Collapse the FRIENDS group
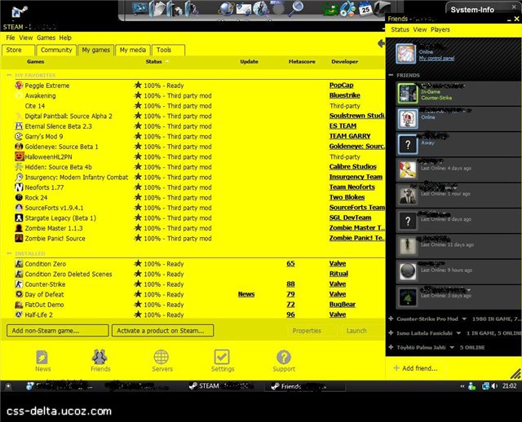 (391, 75)
